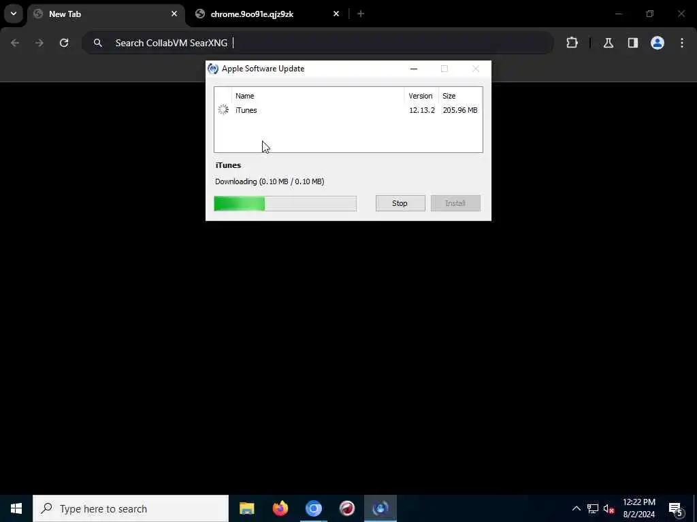Click the 12.13.2 version value
This screenshot has height=522, width=697.
[x=422, y=110]
